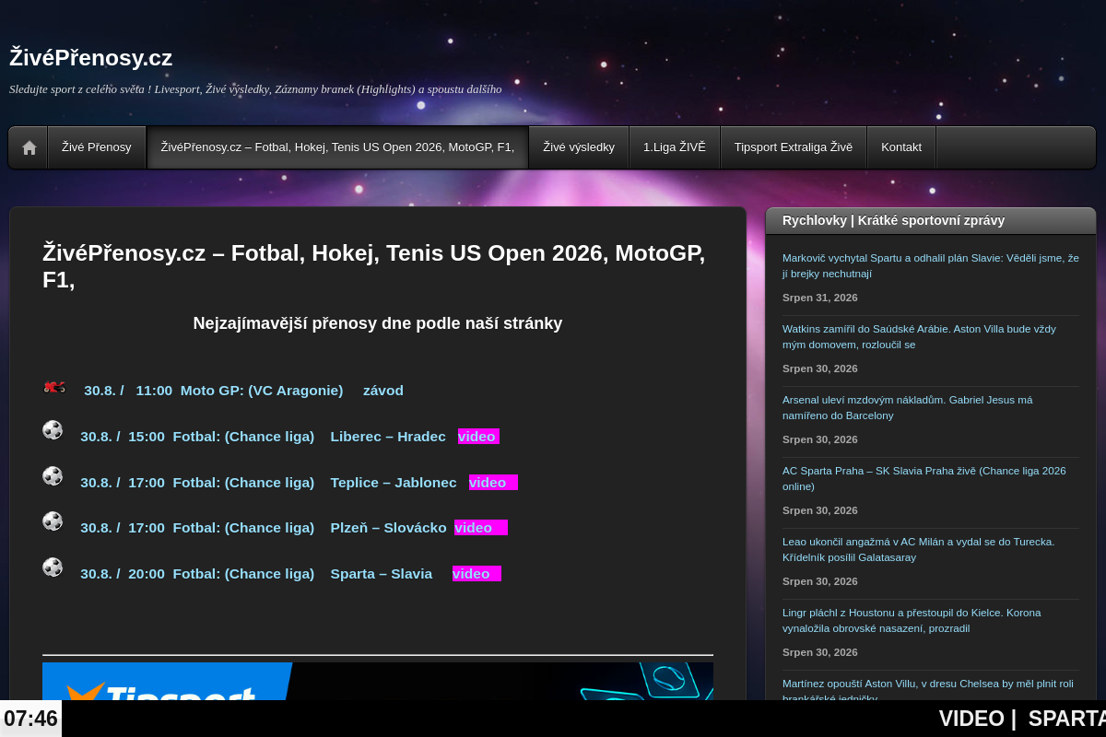The image size is (1106, 737).
Task: Open video link for Plzeň – Slovácko
Action: (481, 528)
